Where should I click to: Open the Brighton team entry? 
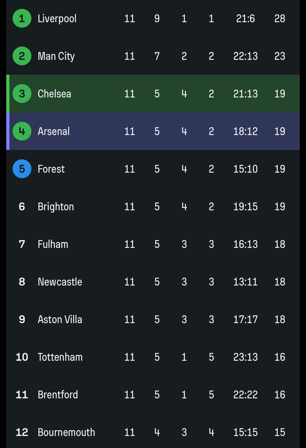(x=56, y=207)
